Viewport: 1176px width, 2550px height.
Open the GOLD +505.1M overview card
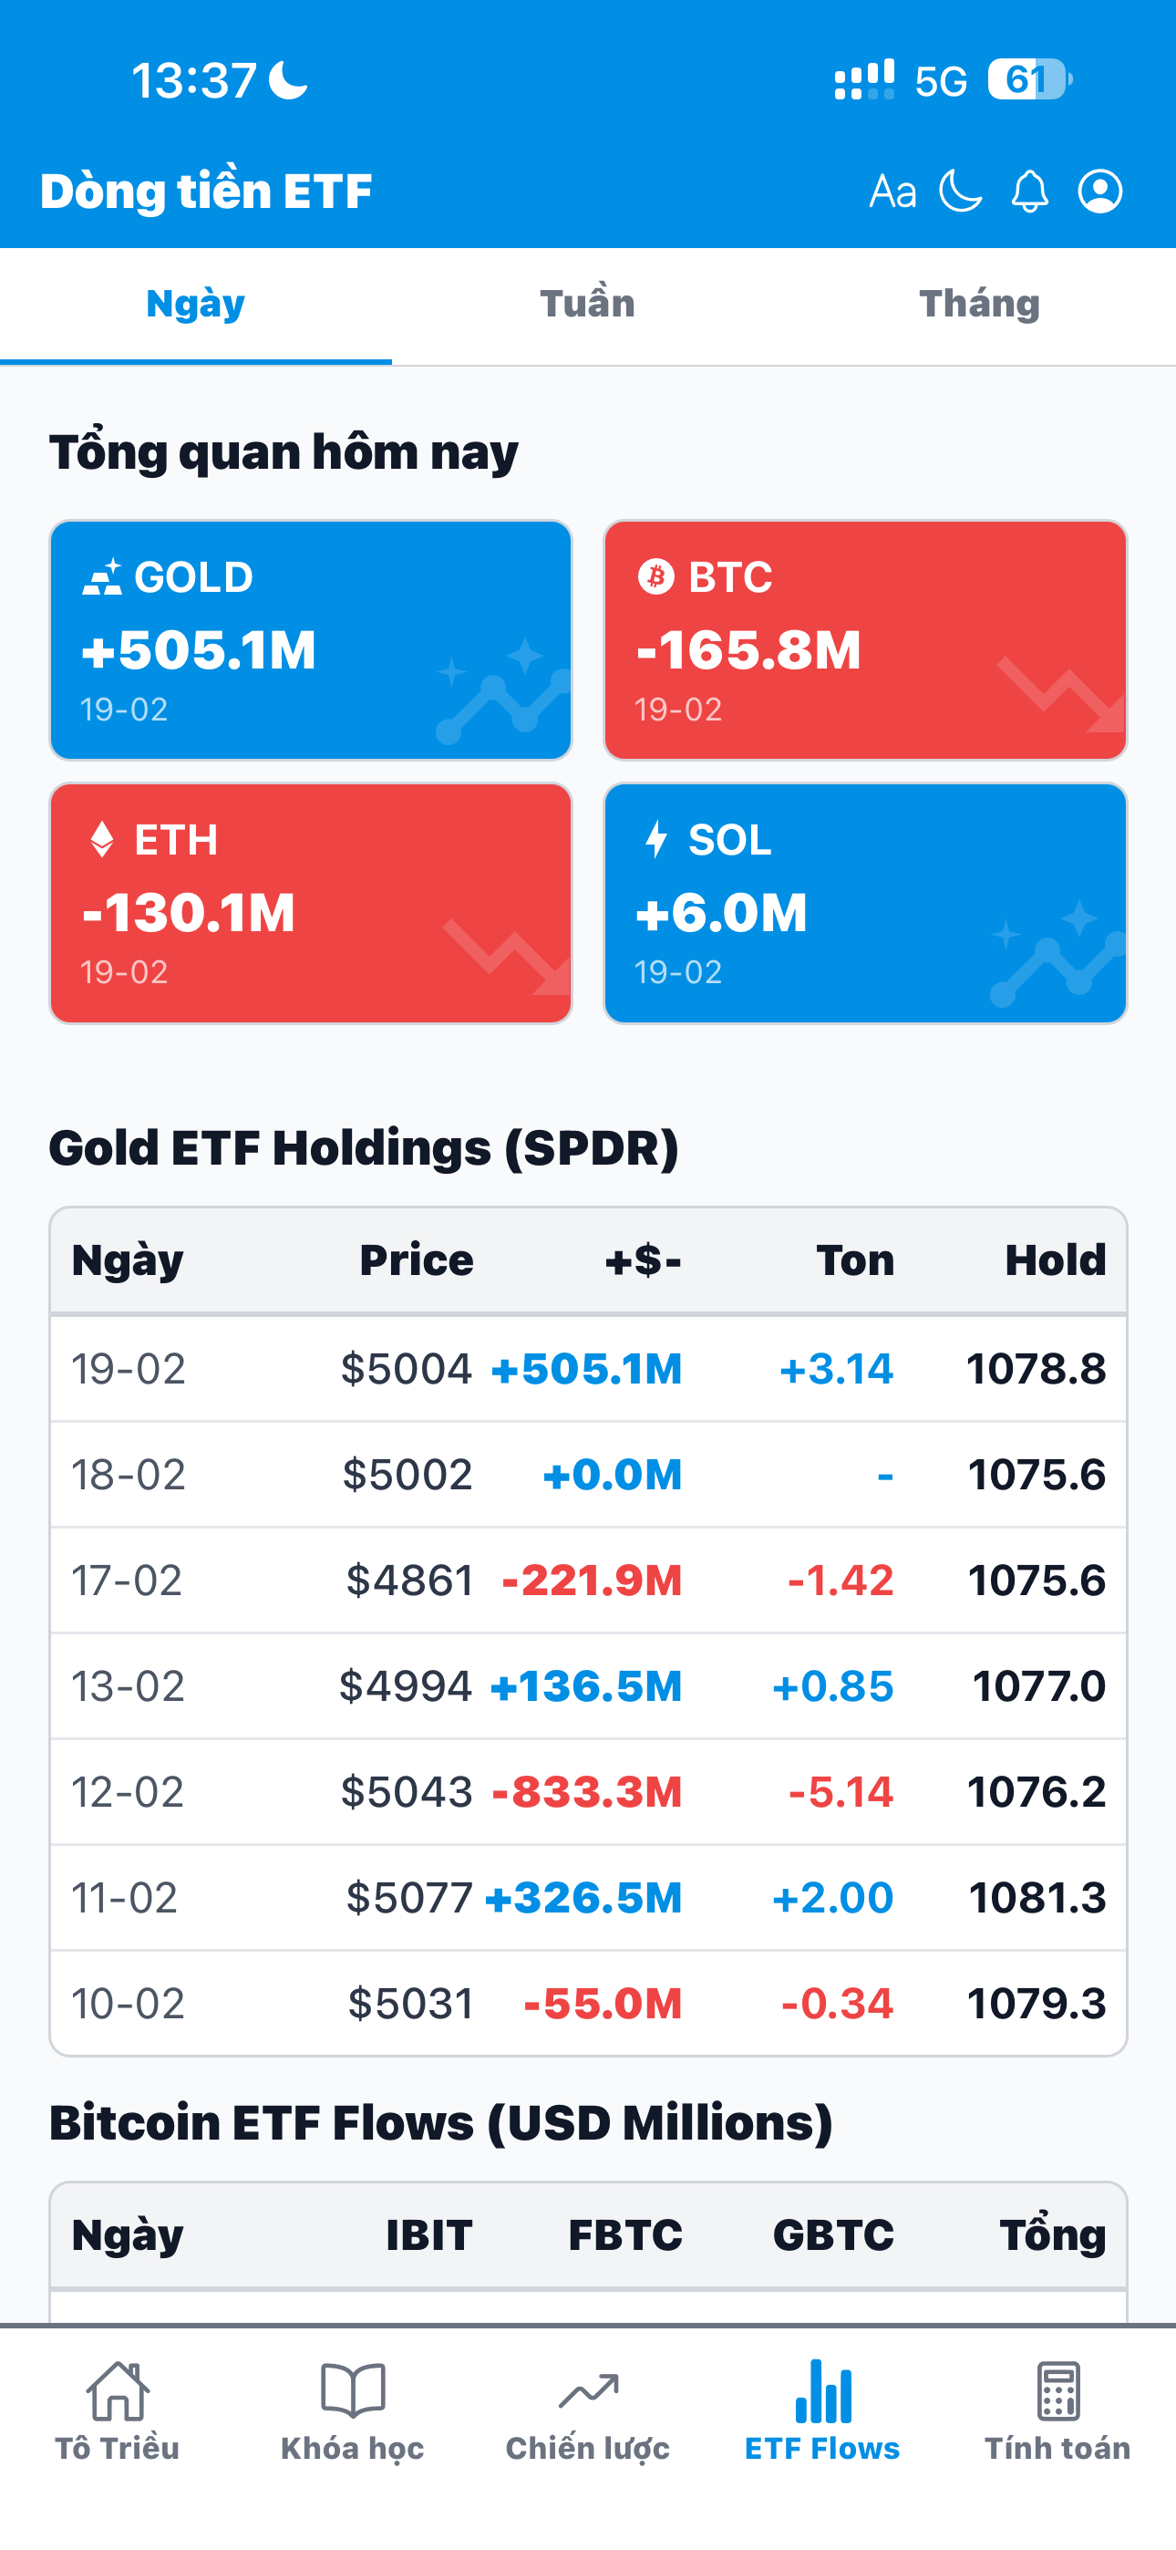(311, 640)
